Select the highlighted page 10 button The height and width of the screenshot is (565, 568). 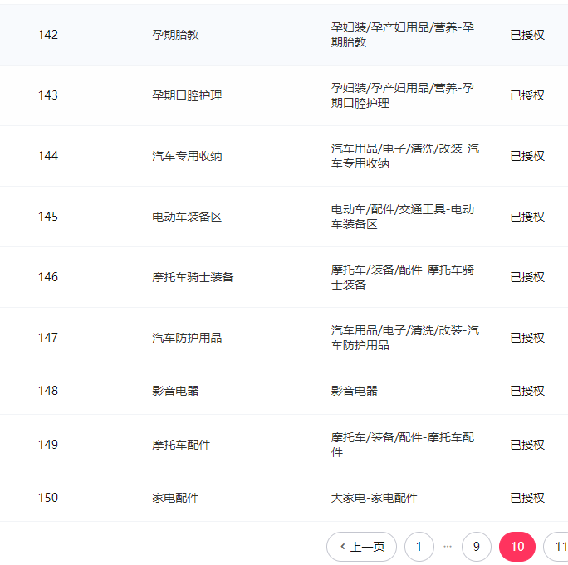coord(517,547)
